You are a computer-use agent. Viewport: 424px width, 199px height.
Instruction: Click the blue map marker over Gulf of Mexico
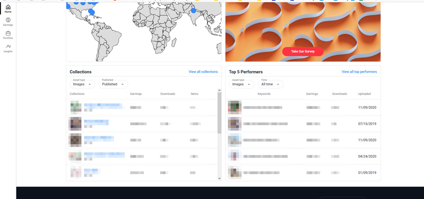[x=92, y=12]
